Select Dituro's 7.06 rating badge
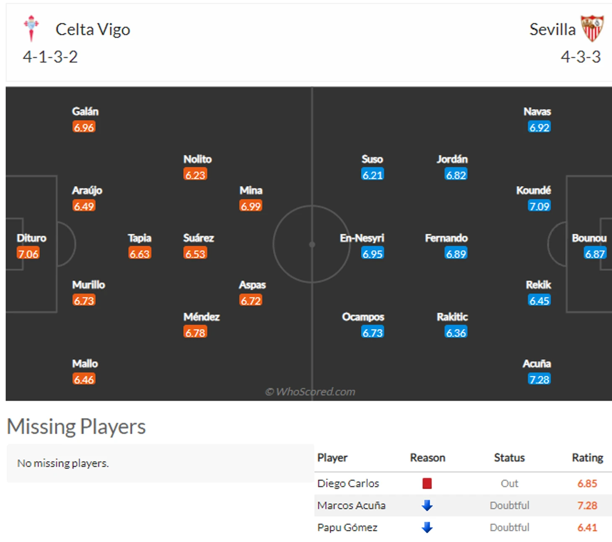The height and width of the screenshot is (542, 612). pyautogui.click(x=28, y=253)
